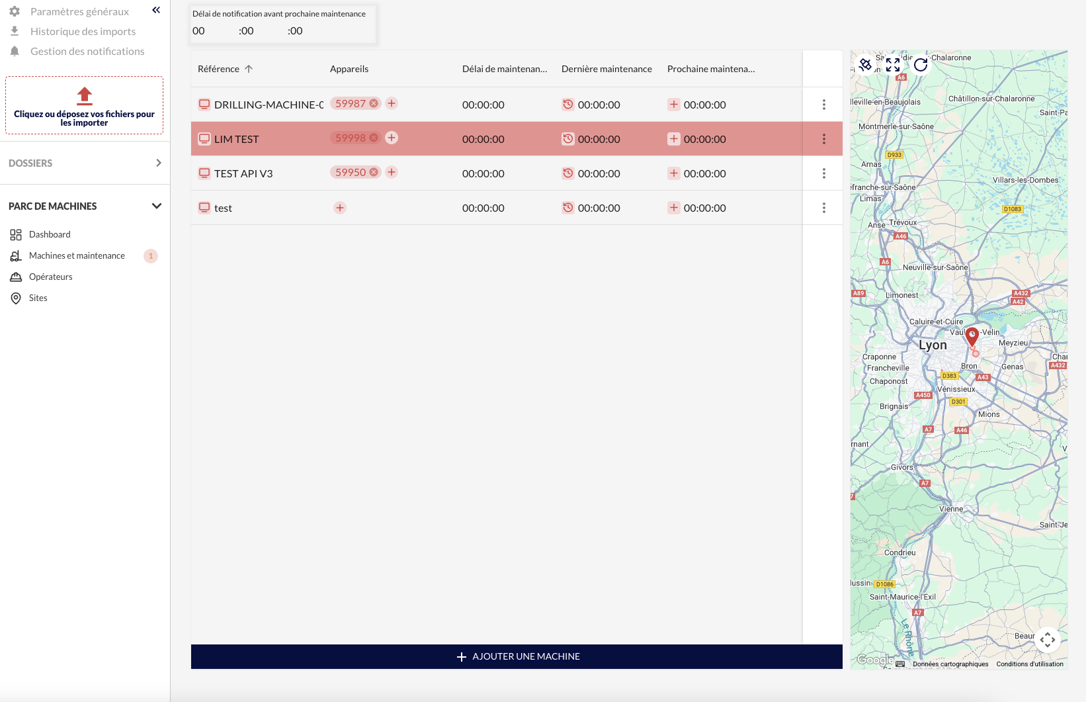Add a device to the test machine
1086x702 pixels.
coord(340,208)
